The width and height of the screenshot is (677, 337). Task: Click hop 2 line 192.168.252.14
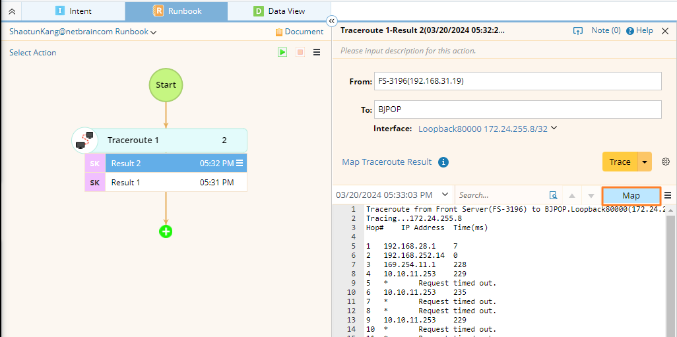pos(412,255)
